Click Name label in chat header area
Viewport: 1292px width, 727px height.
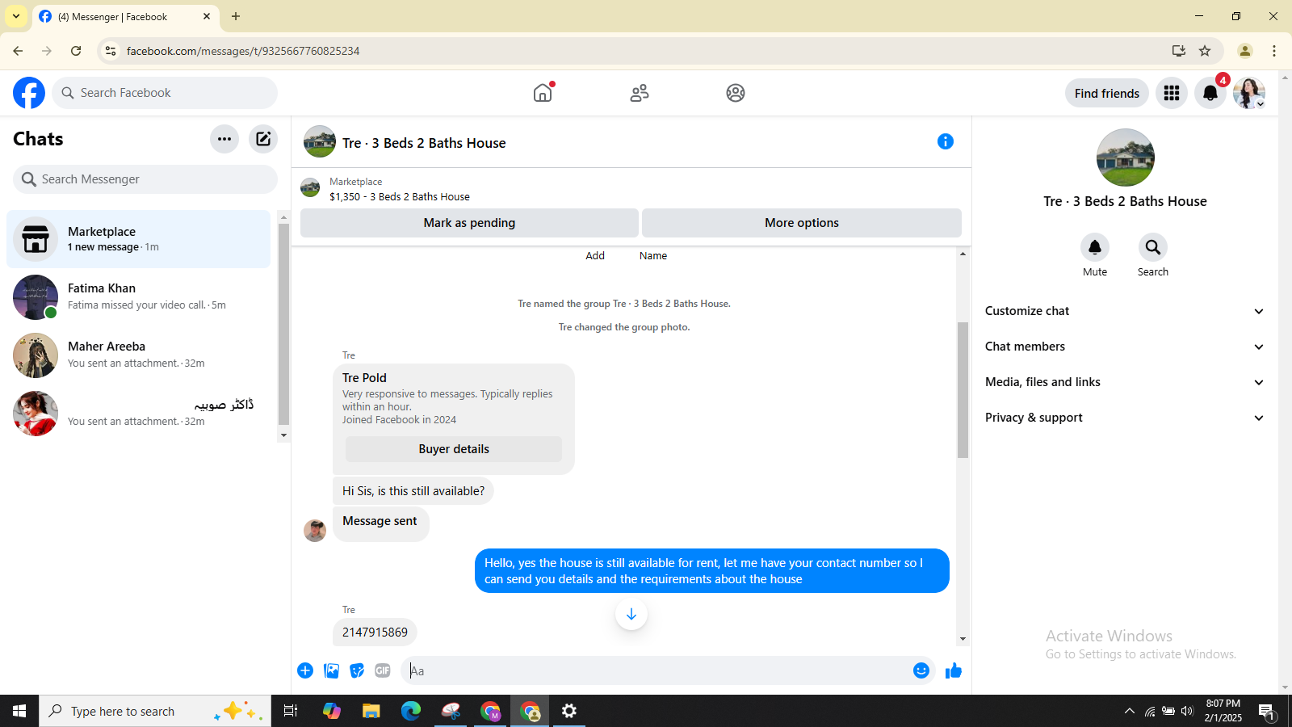pos(653,255)
